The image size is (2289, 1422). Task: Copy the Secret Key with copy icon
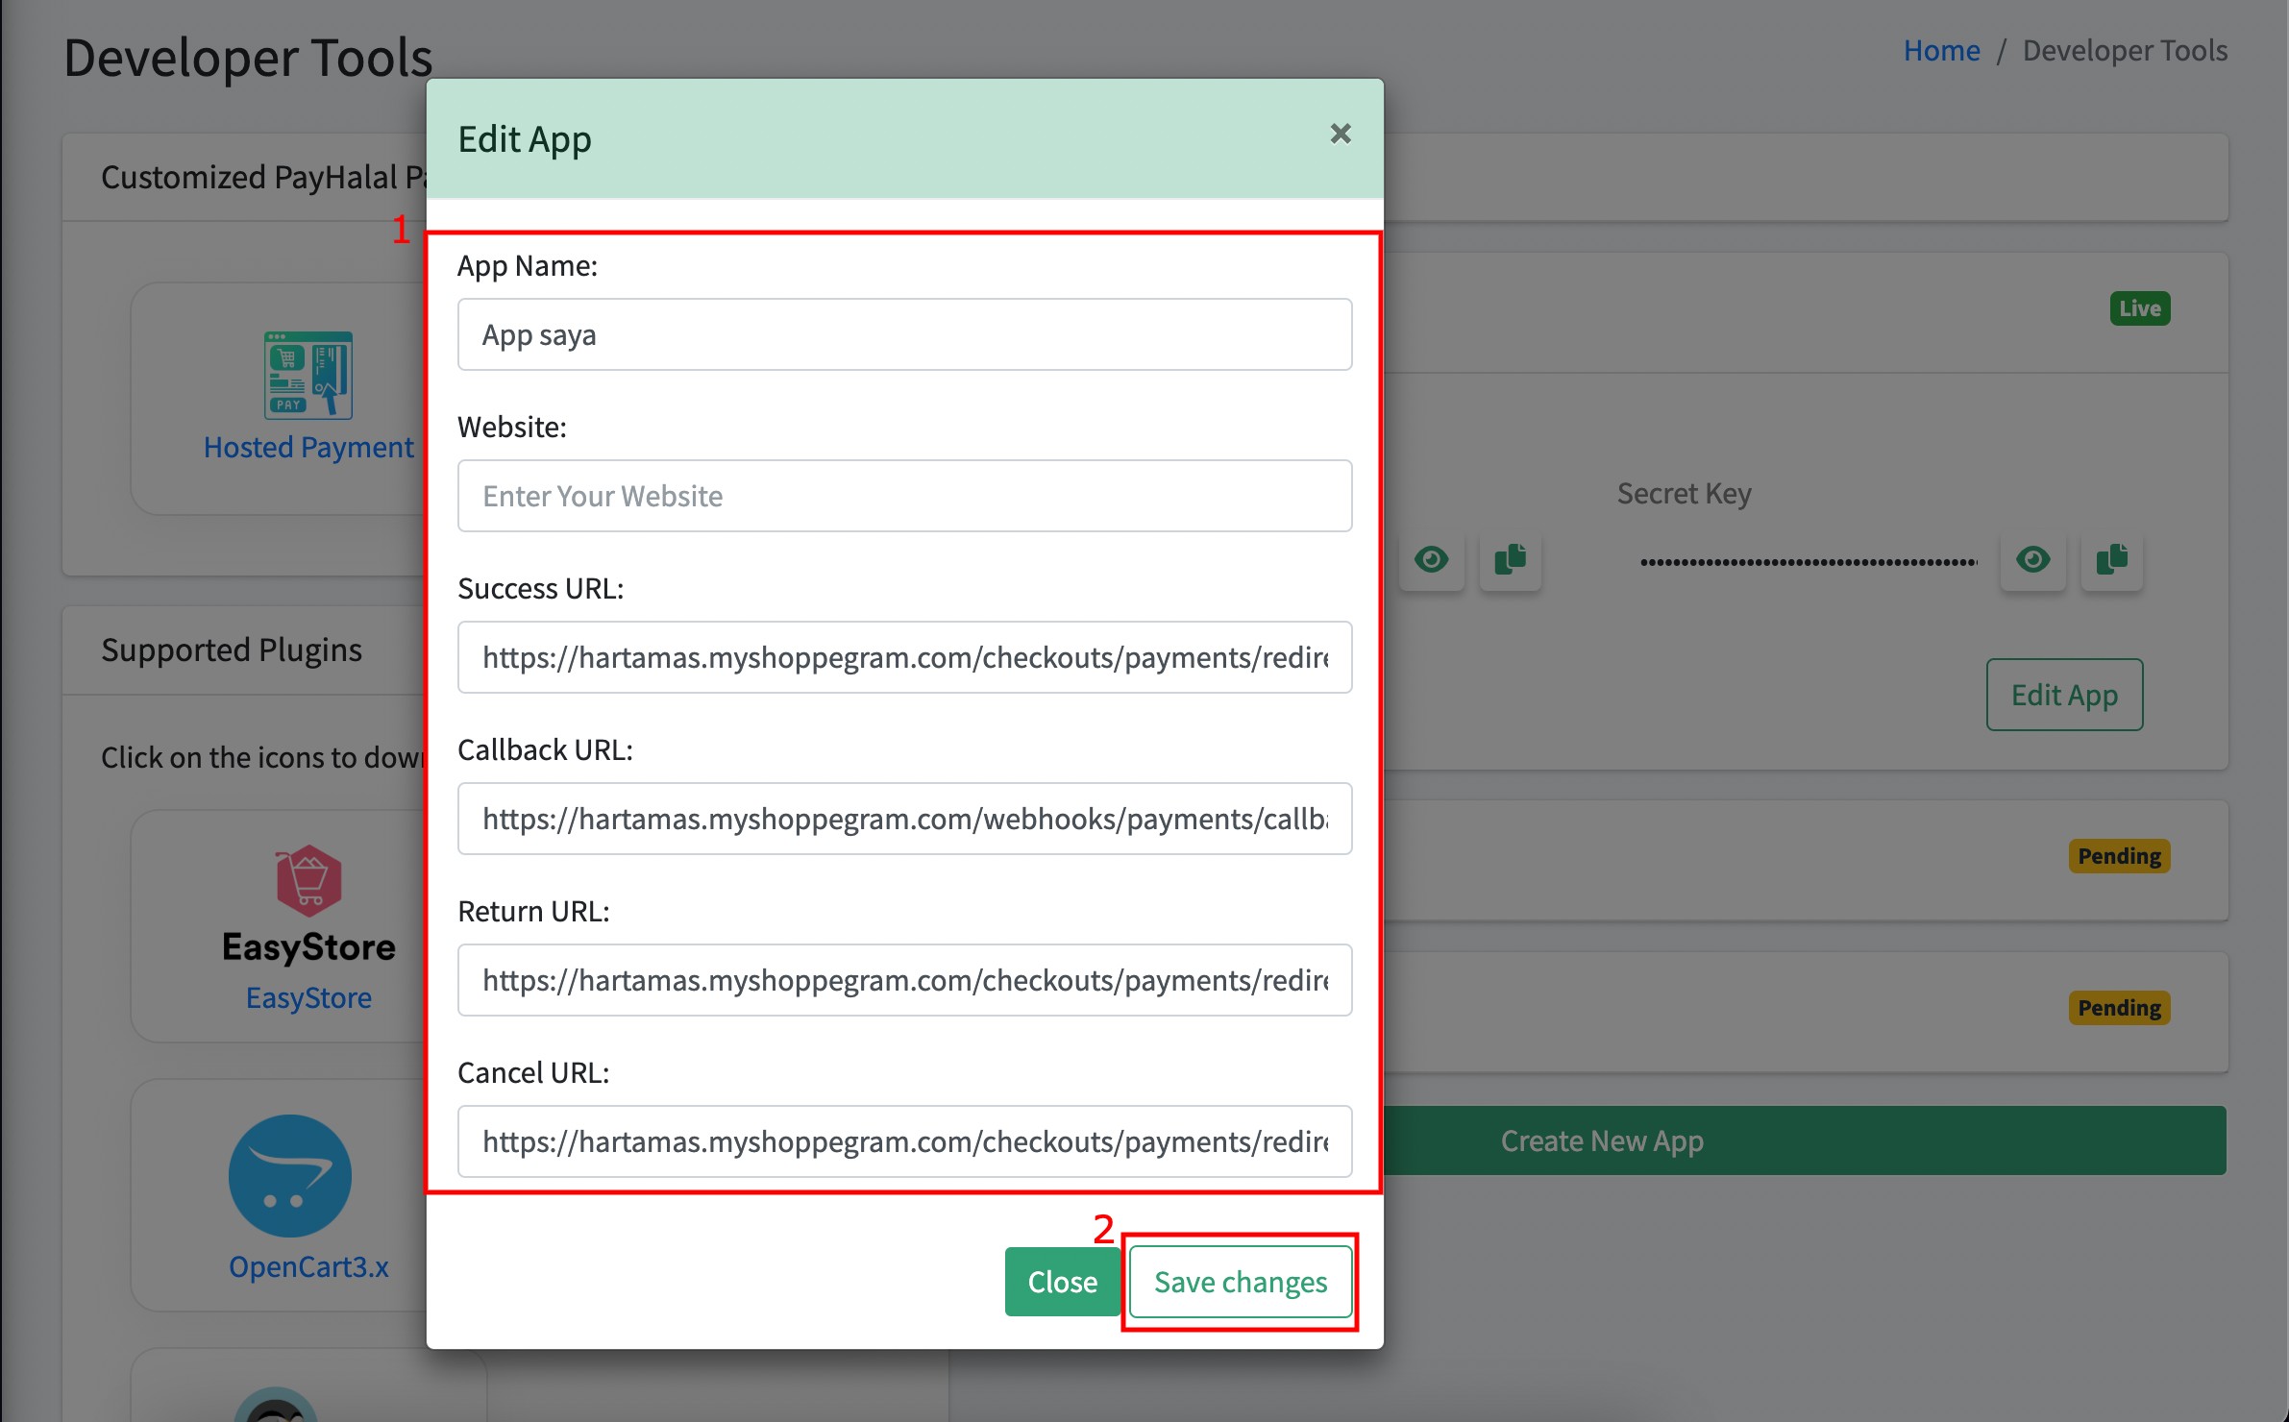coord(2111,559)
